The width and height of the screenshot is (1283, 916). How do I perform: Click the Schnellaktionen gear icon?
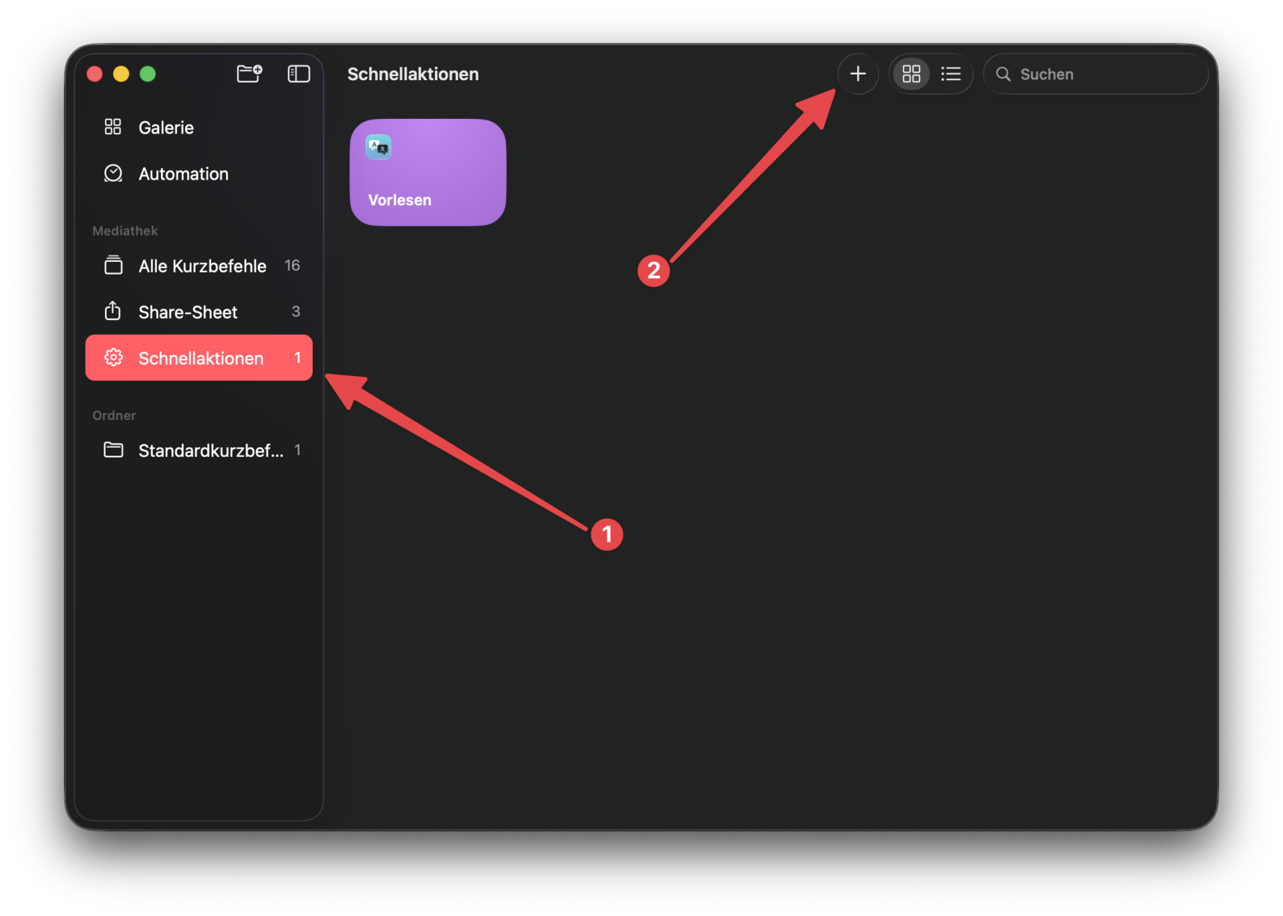(x=114, y=357)
